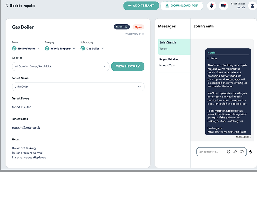Click the microphone icon to record voice
The height and width of the screenshot is (197, 257).
[x=251, y=152]
